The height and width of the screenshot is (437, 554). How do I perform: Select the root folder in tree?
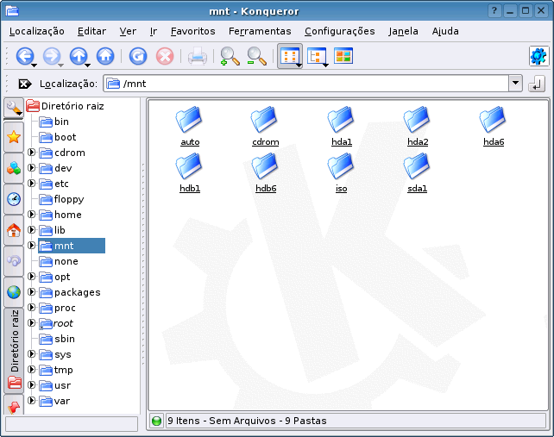(56, 324)
